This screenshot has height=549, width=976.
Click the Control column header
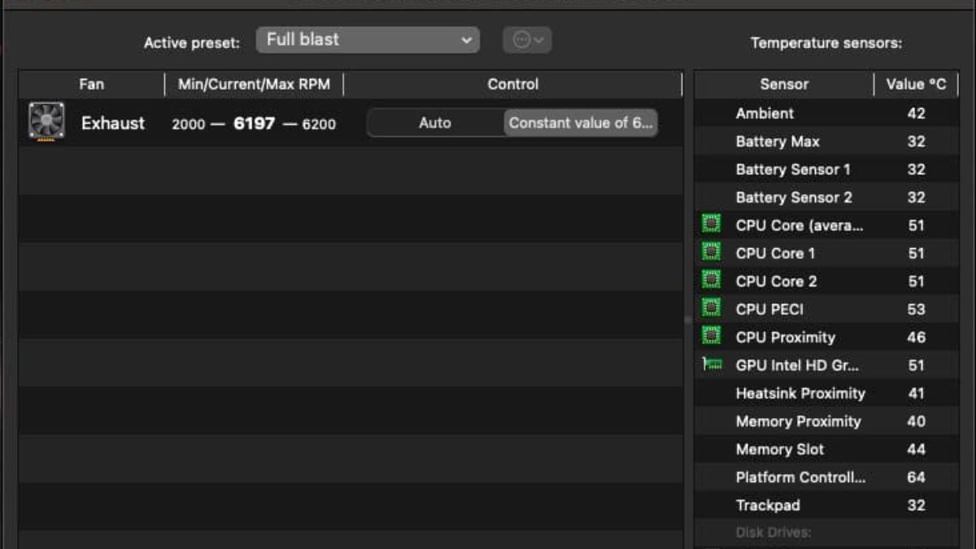(512, 84)
